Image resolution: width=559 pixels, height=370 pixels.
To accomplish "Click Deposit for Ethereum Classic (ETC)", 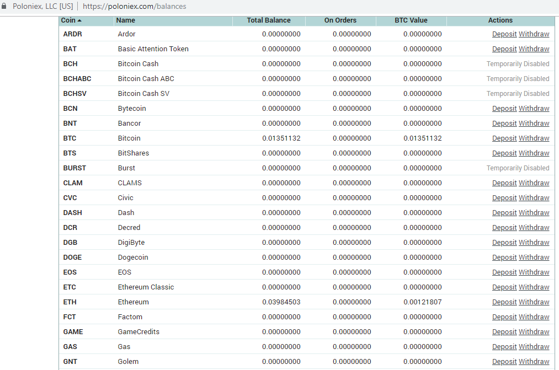I will (504, 287).
